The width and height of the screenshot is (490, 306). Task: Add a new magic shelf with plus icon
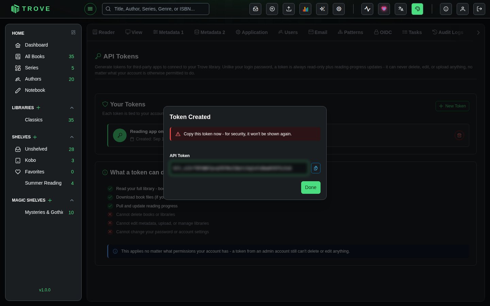coord(50,200)
